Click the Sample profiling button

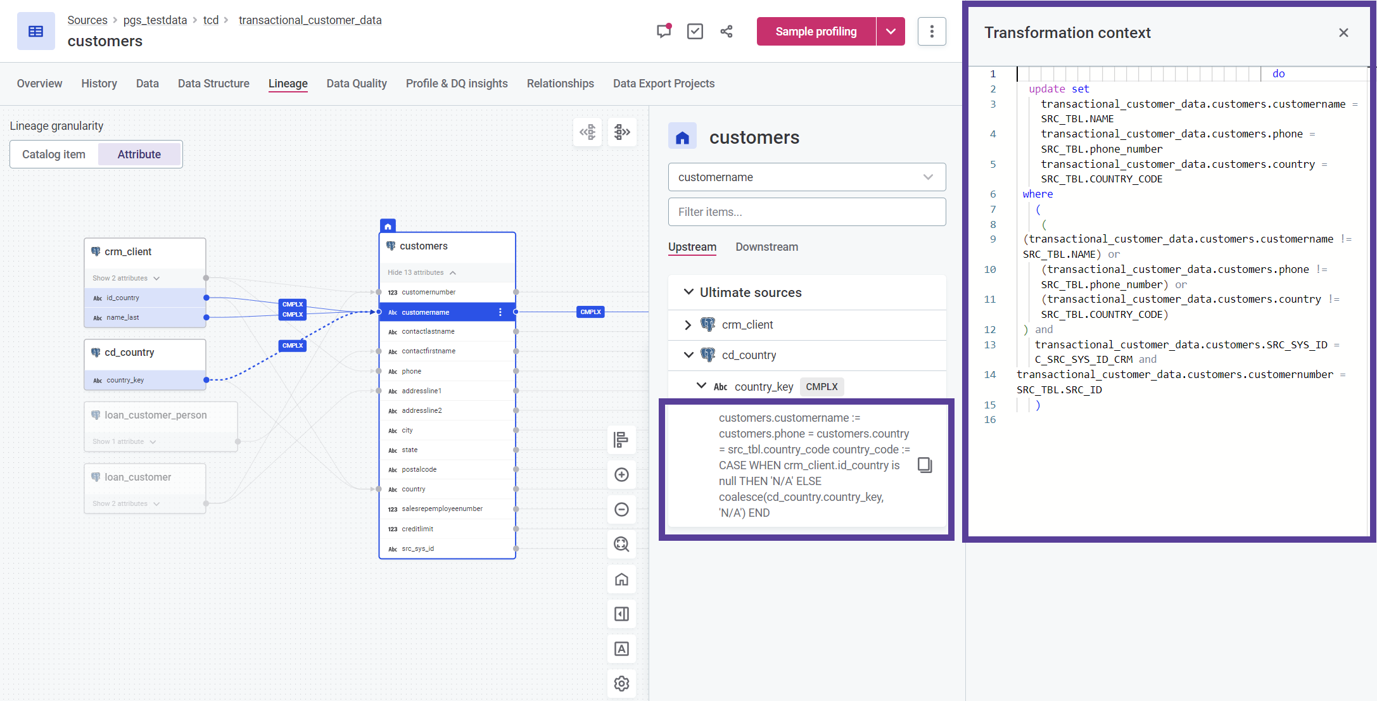815,32
